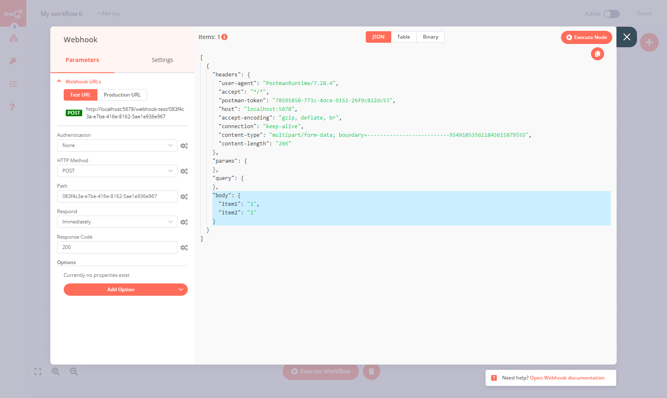Open Path parameter options gear

pyautogui.click(x=184, y=197)
